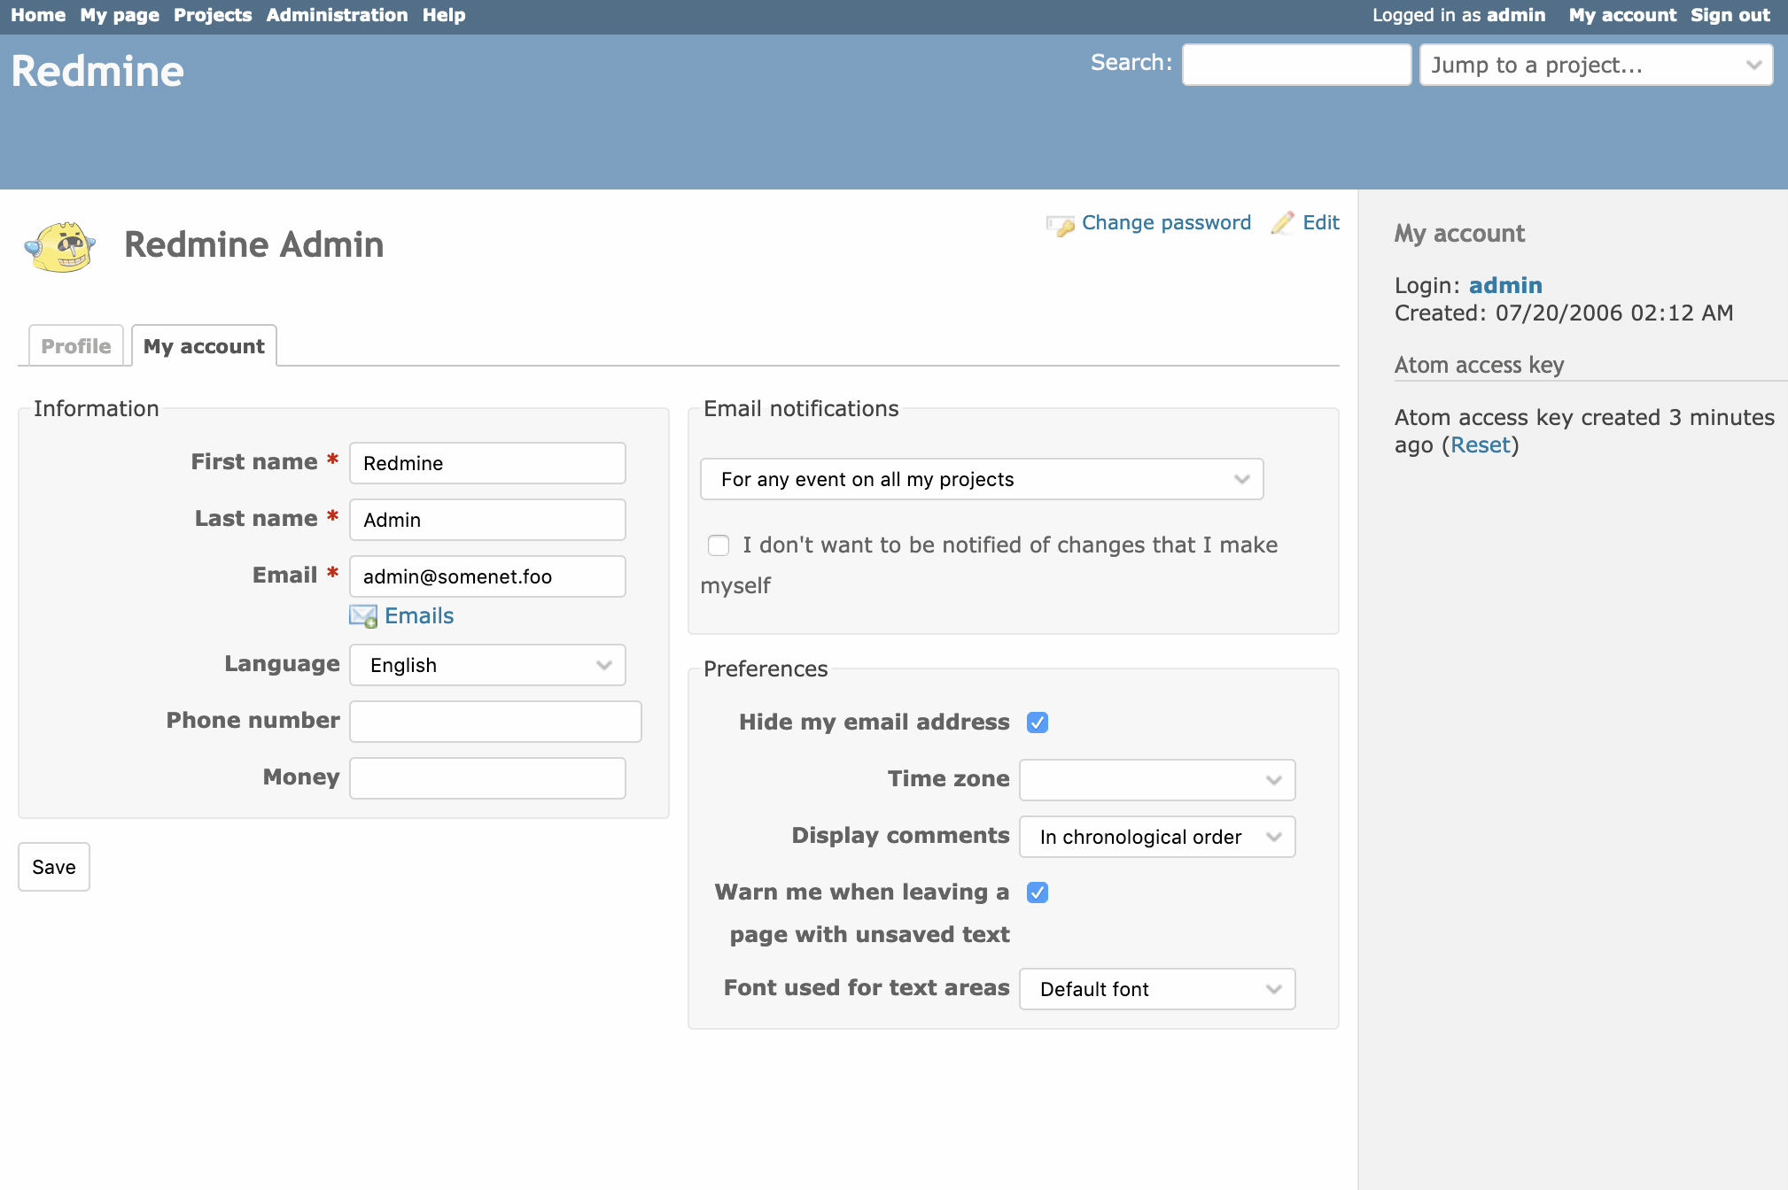Reset the Atom access key
The height and width of the screenshot is (1190, 1788).
tap(1481, 444)
